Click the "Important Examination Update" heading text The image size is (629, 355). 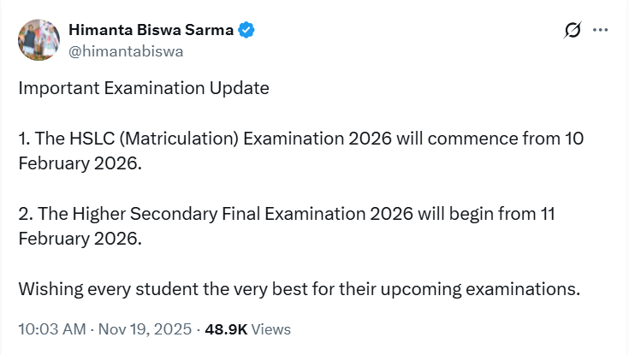tap(144, 88)
